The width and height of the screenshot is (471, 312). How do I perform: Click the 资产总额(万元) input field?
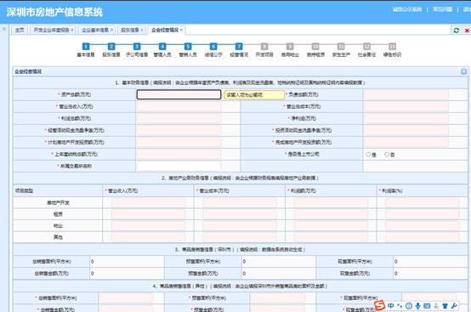pyautogui.click(x=179, y=94)
